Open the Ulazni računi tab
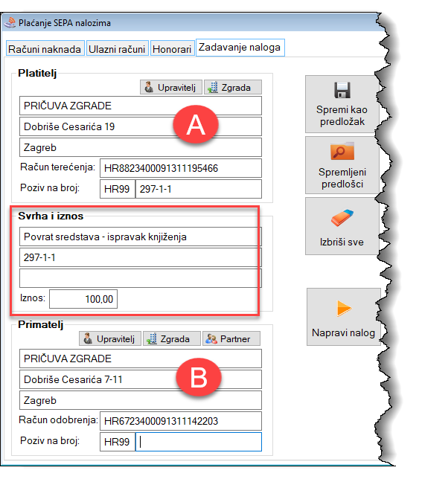This screenshot has height=479, width=422. [x=118, y=48]
